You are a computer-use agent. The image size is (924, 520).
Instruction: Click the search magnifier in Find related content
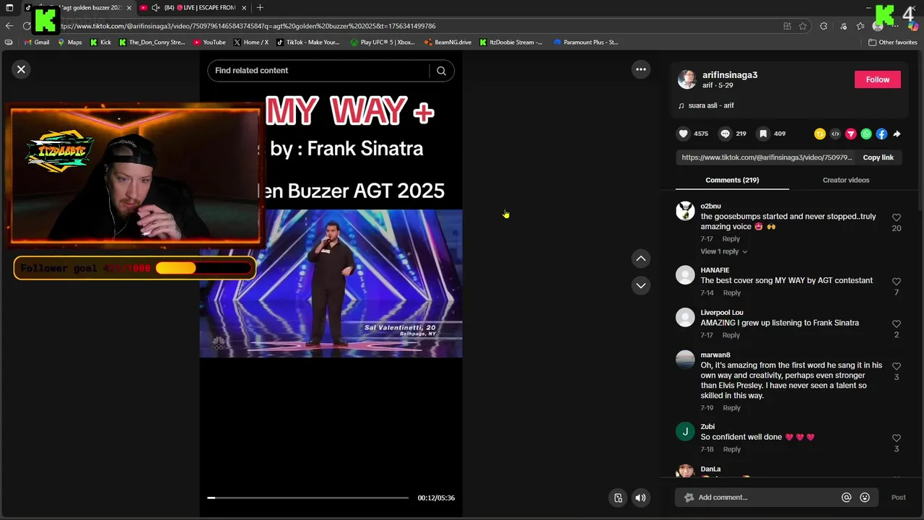pos(441,70)
